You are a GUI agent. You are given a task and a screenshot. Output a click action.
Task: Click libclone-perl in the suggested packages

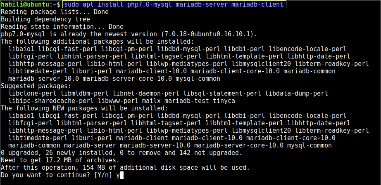coord(32,94)
